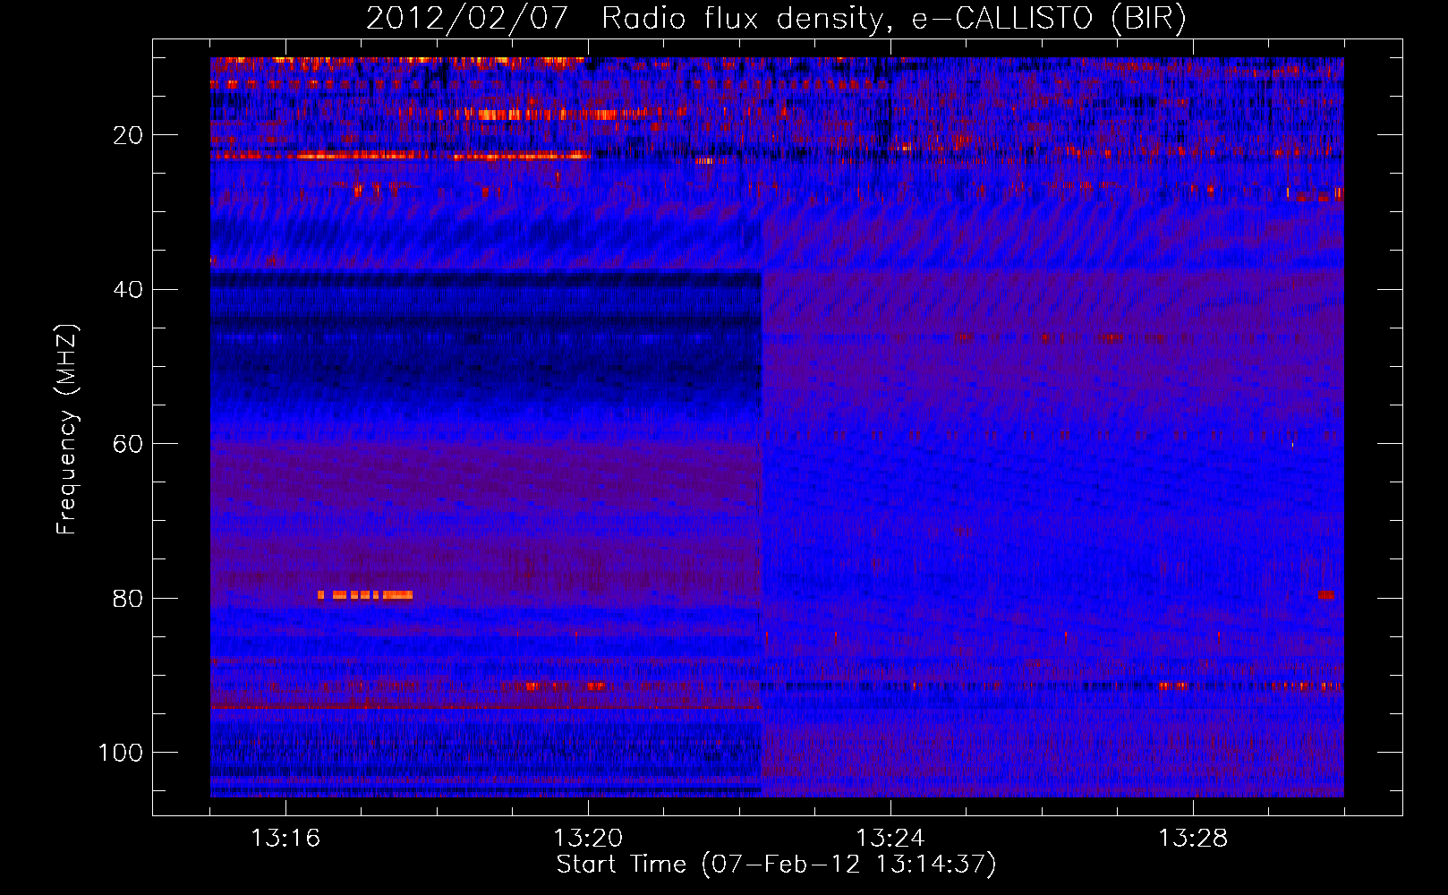Click the 20 MHz frequency tick label
Screen dimensions: 1448x895
click(x=128, y=135)
